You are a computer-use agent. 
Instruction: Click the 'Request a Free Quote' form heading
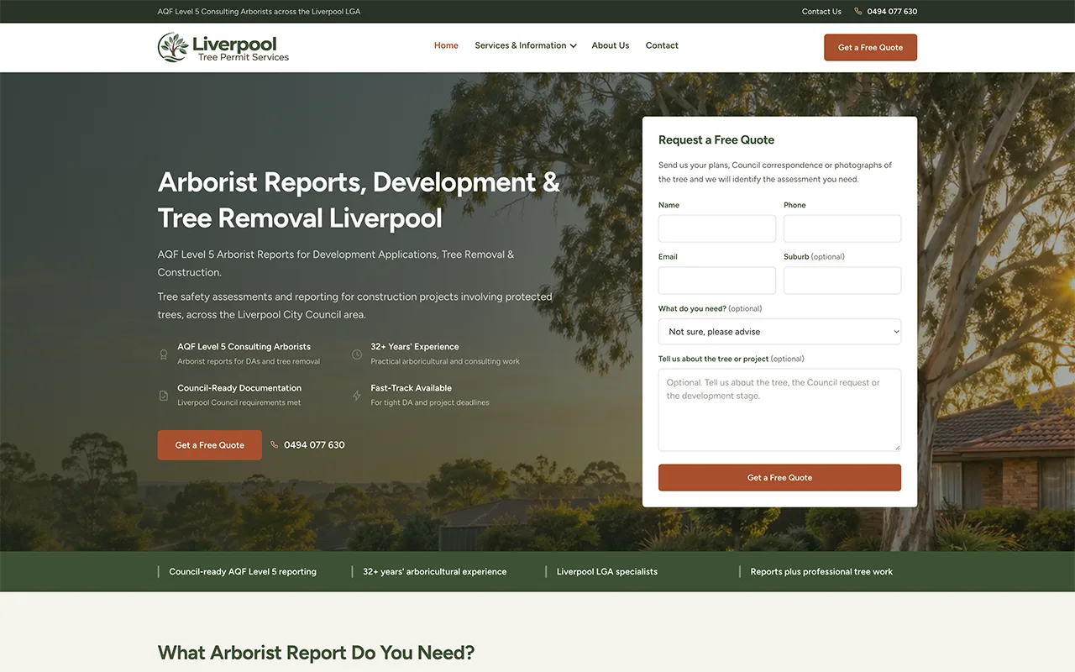point(716,140)
